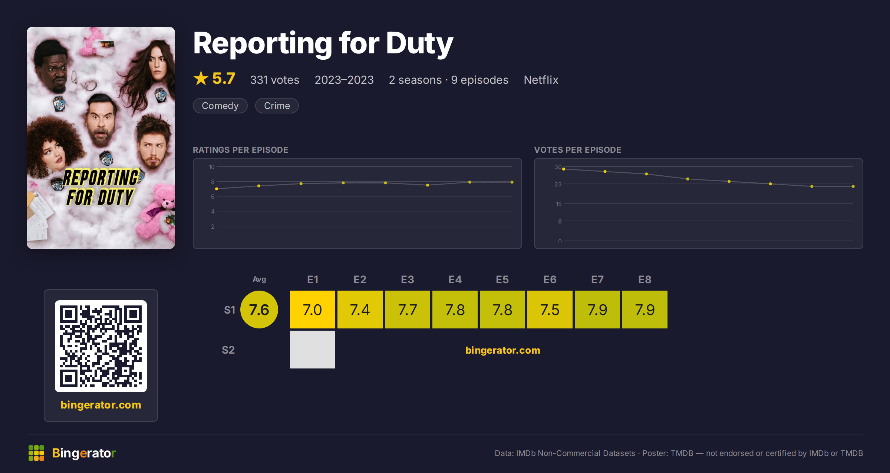Click the Bingerator wordmark in footer
This screenshot has height=473, width=890.
click(84, 453)
